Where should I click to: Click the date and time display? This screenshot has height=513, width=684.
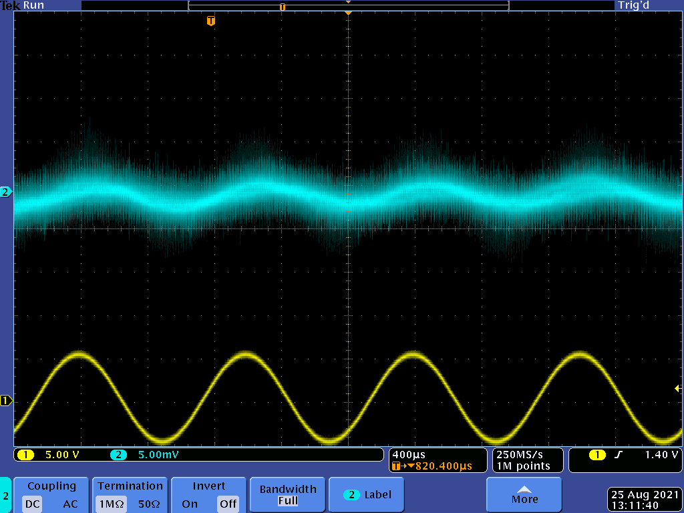pos(644,500)
